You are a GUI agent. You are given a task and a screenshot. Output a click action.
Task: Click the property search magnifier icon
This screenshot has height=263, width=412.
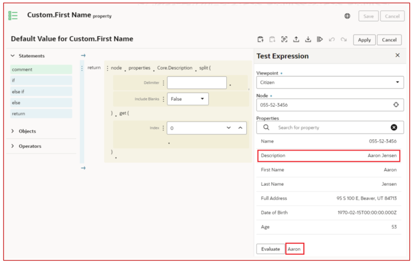pos(266,127)
